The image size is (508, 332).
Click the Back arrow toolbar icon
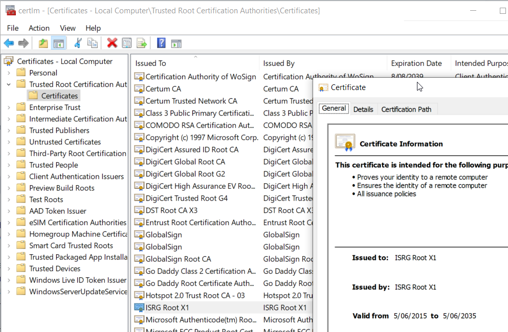tap(9, 43)
